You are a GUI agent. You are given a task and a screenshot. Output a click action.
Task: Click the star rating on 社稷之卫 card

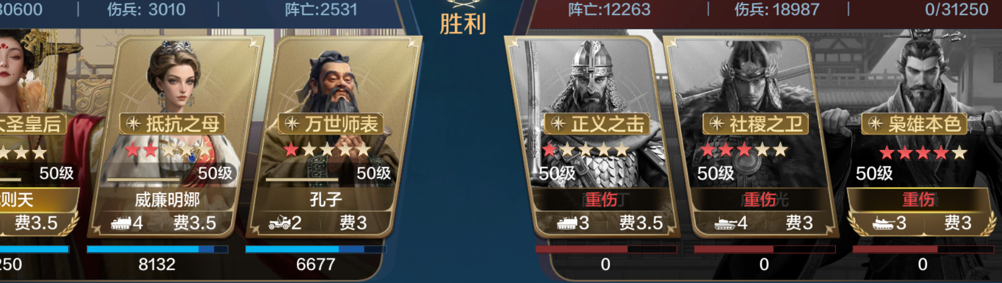point(744,150)
